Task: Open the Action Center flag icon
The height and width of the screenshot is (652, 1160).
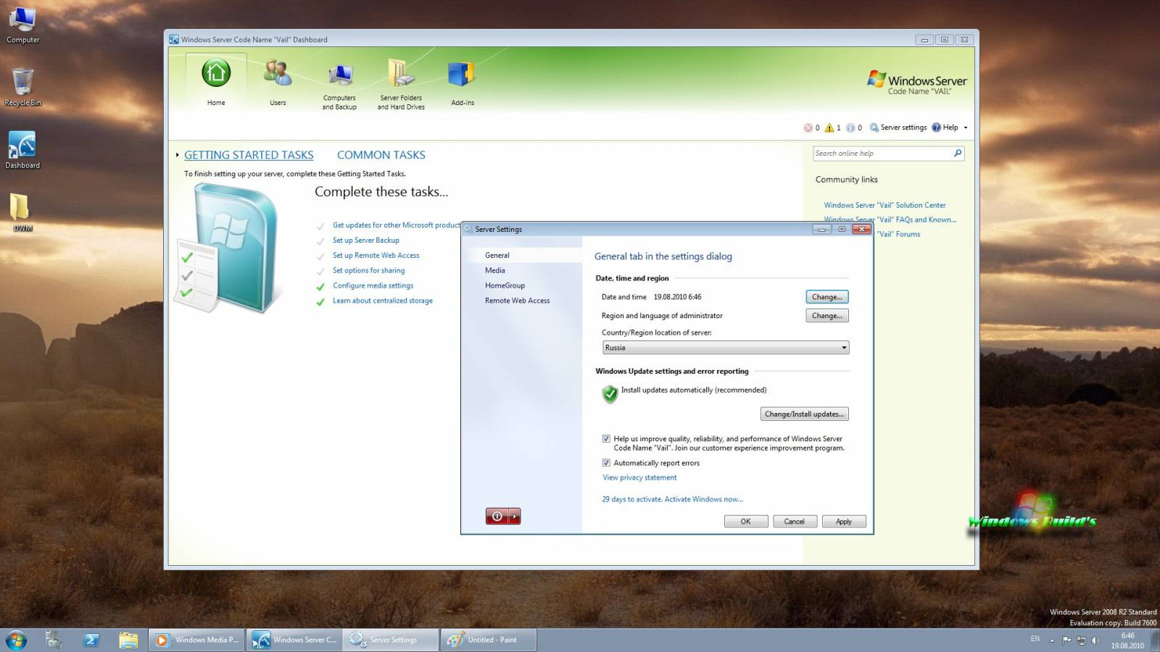Action: coord(1066,640)
